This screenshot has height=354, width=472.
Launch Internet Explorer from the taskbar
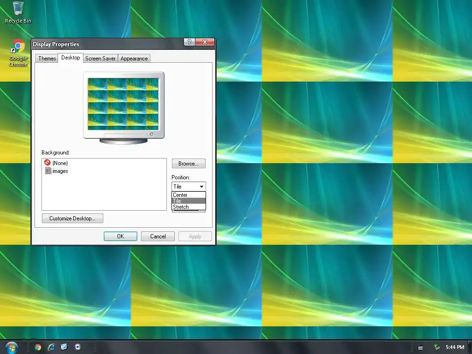point(51,347)
